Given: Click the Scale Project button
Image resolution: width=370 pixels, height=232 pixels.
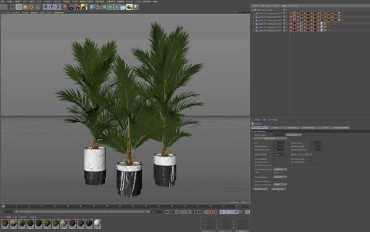Looking at the screenshot, I should (270, 139).
